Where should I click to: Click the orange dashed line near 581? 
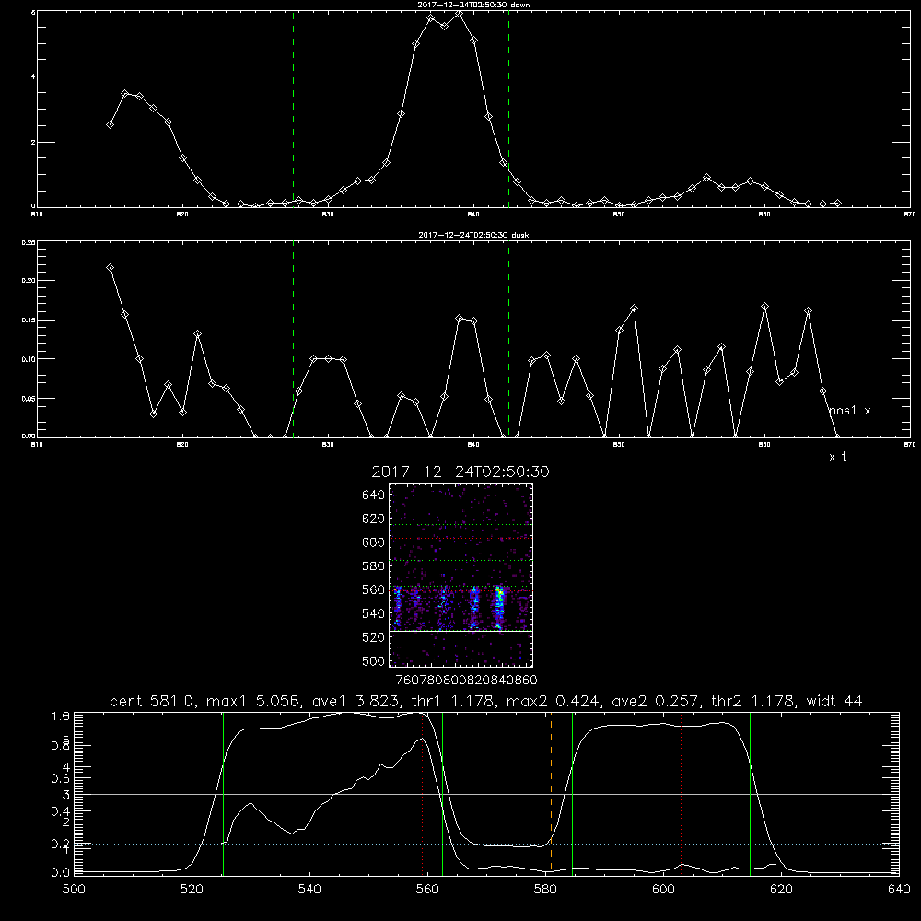tap(551, 793)
